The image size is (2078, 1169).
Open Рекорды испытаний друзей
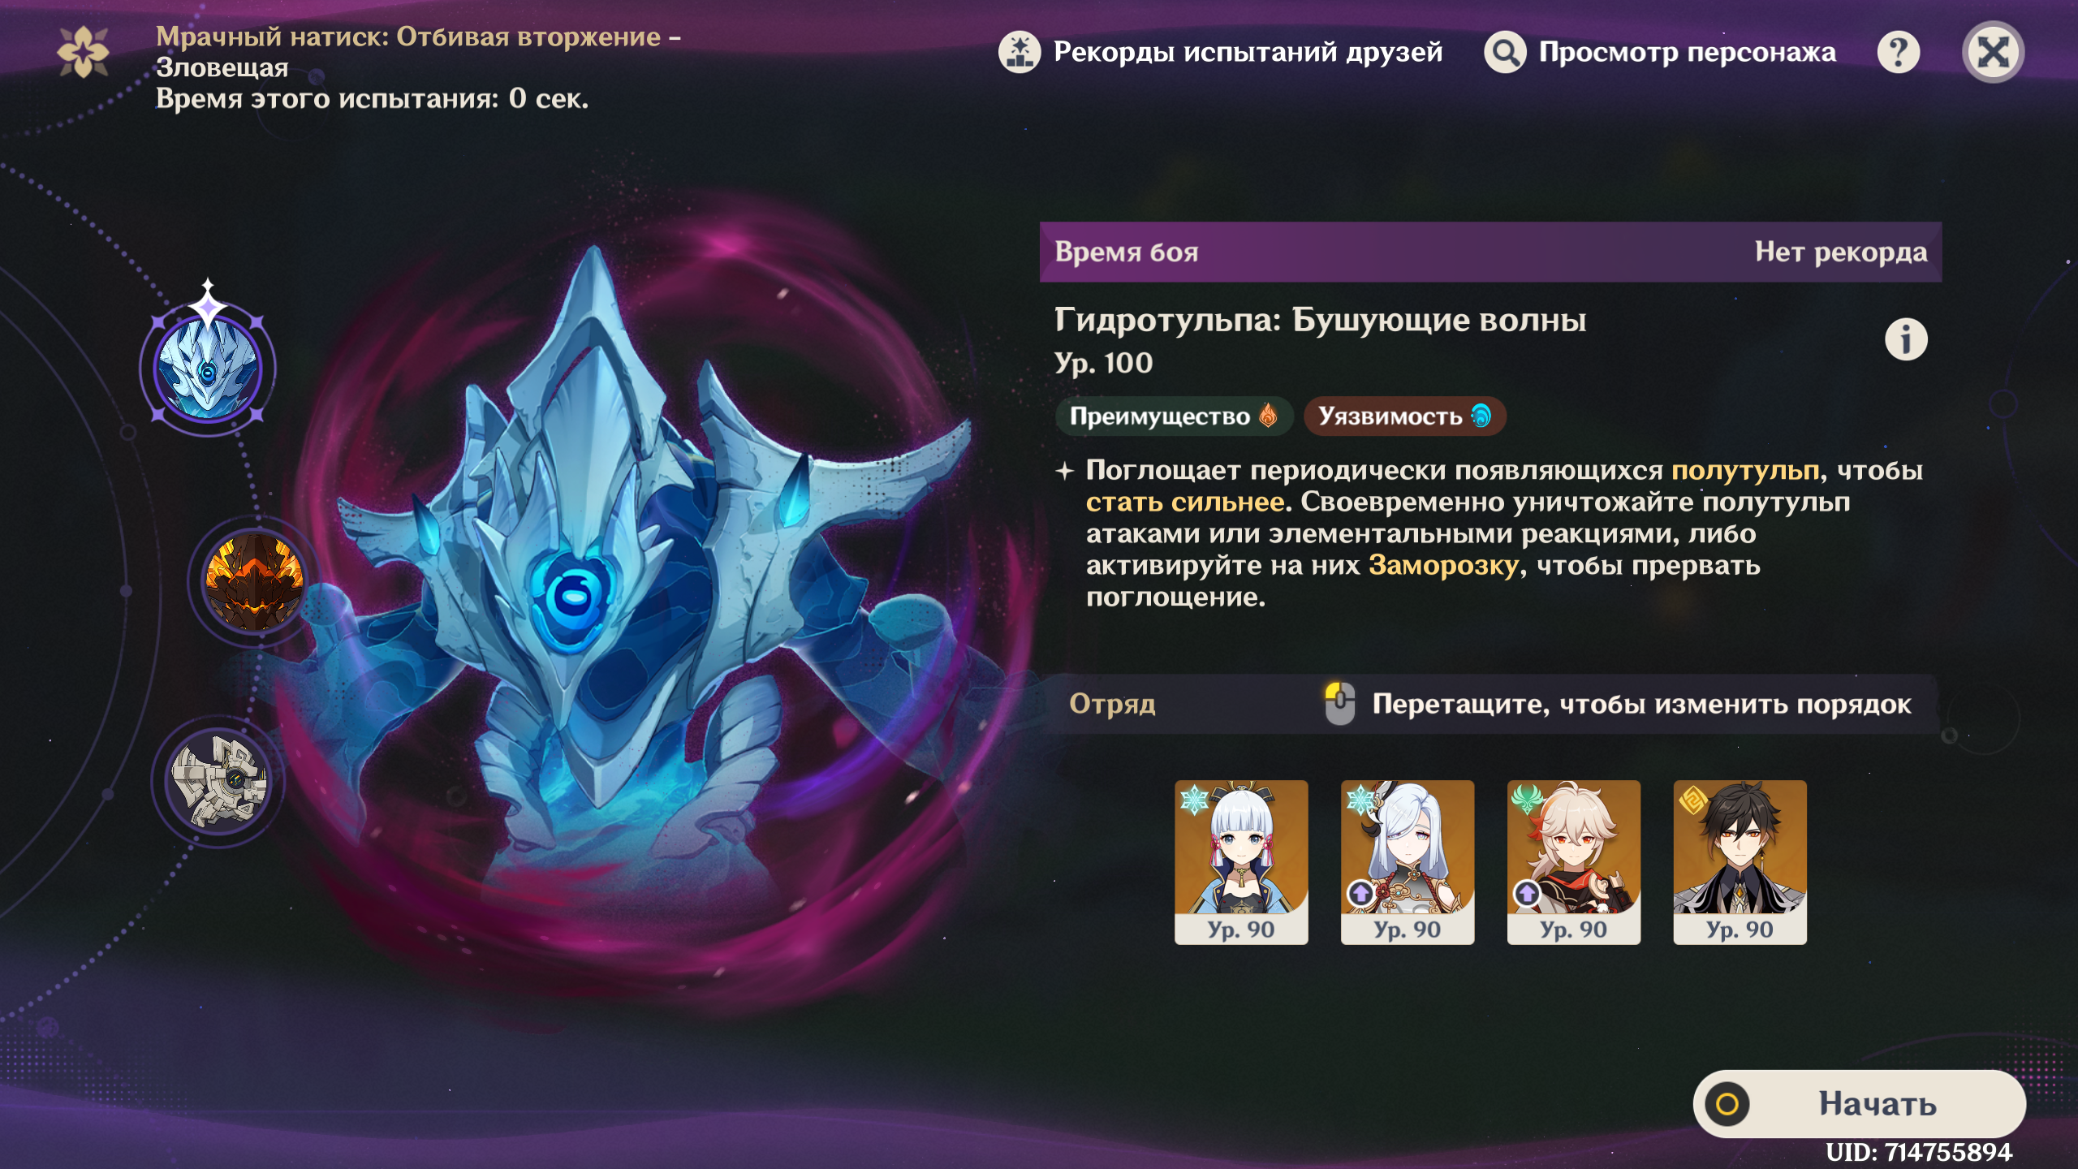pos(1248,53)
